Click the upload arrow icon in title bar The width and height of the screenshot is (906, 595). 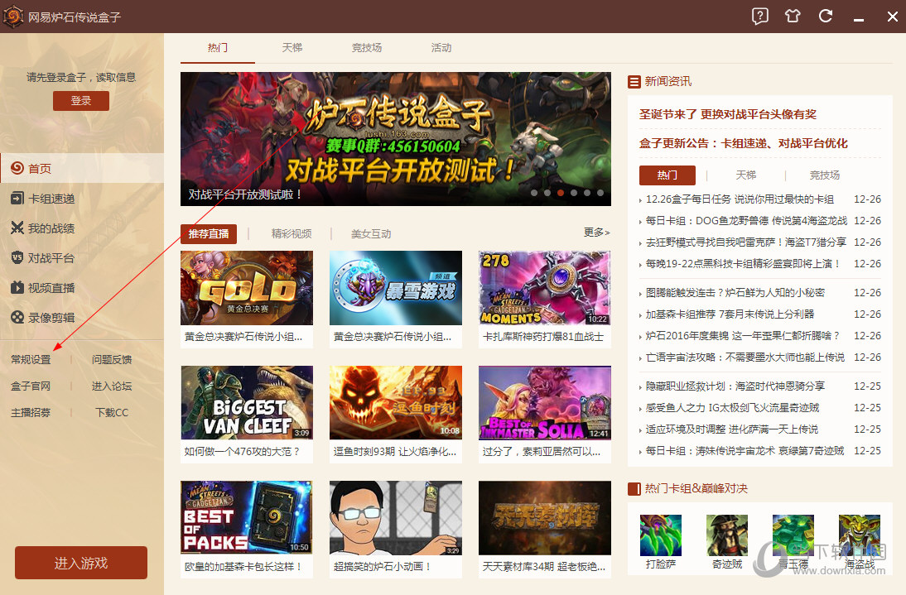point(793,16)
